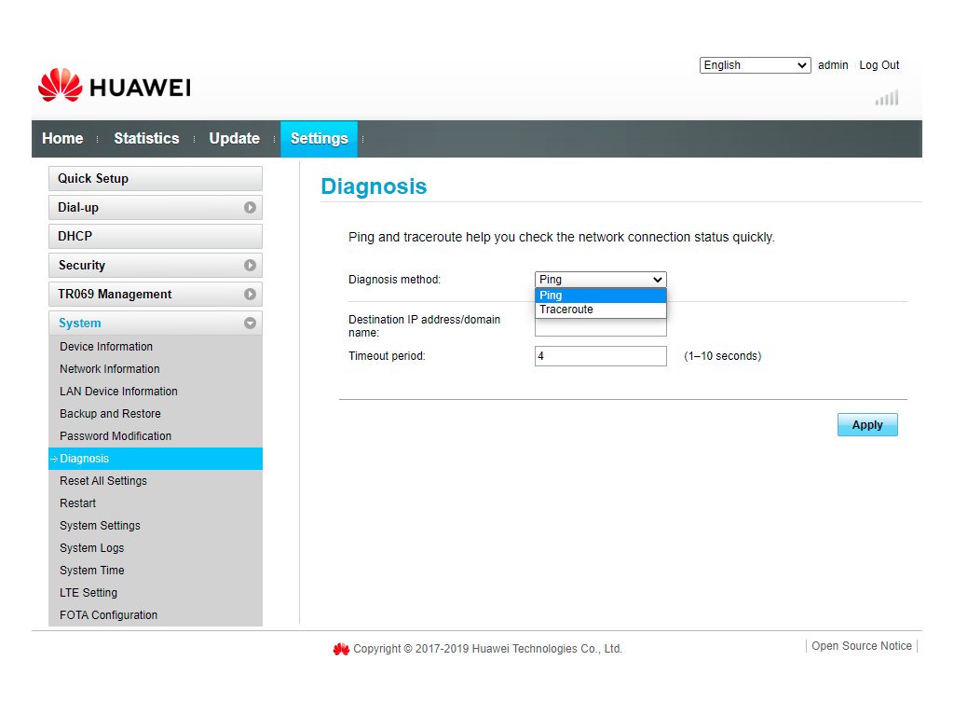Click the signal strength indicator icon

886,98
